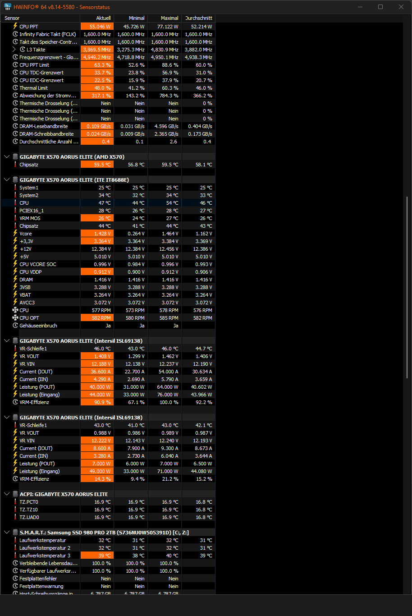Click the thermometer icon next to PCIEX16_1

15,211
